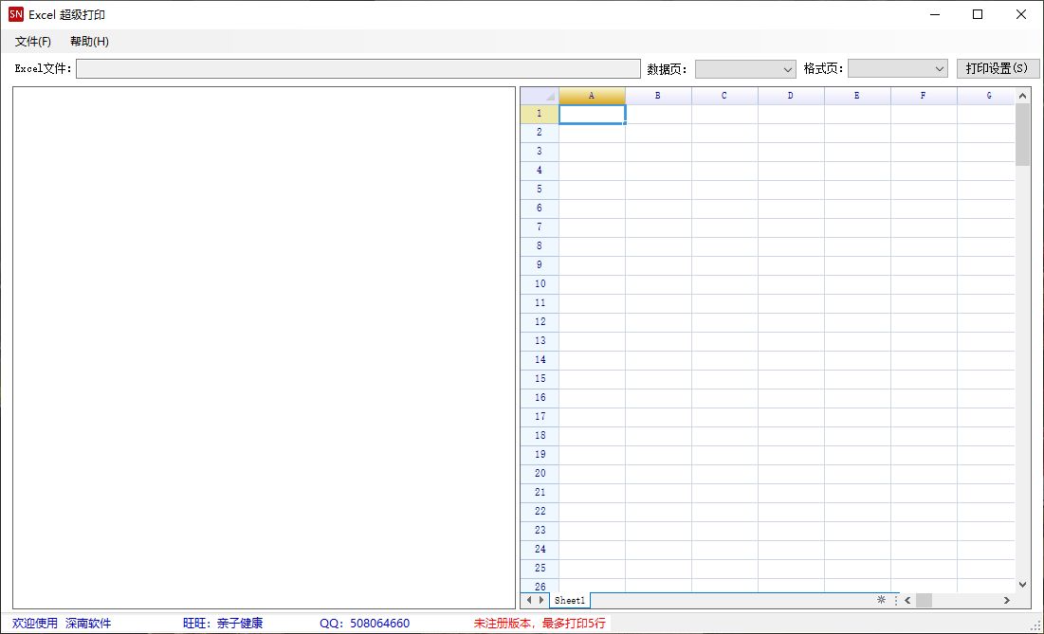Screen dimensions: 1044x634
Task: Open the 文件(F) menu
Action: pyautogui.click(x=33, y=42)
